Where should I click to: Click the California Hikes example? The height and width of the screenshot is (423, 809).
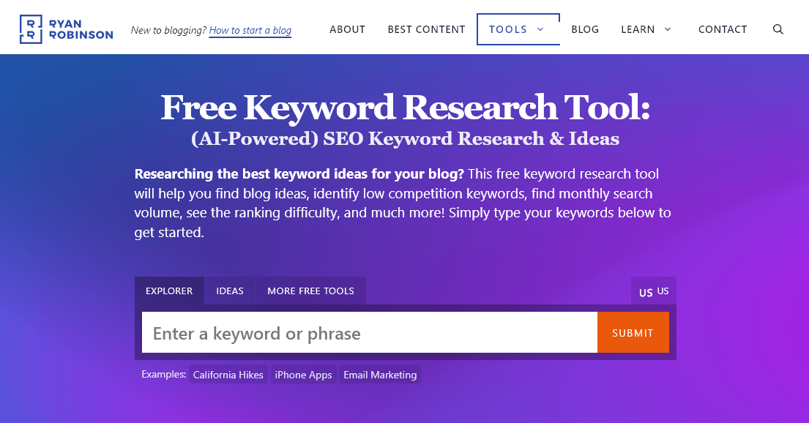228,374
